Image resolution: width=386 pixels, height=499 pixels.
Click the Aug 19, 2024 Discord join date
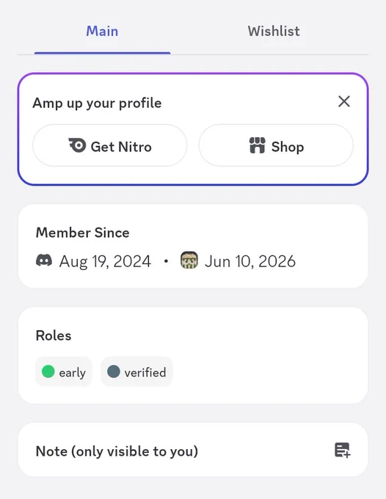pyautogui.click(x=105, y=261)
